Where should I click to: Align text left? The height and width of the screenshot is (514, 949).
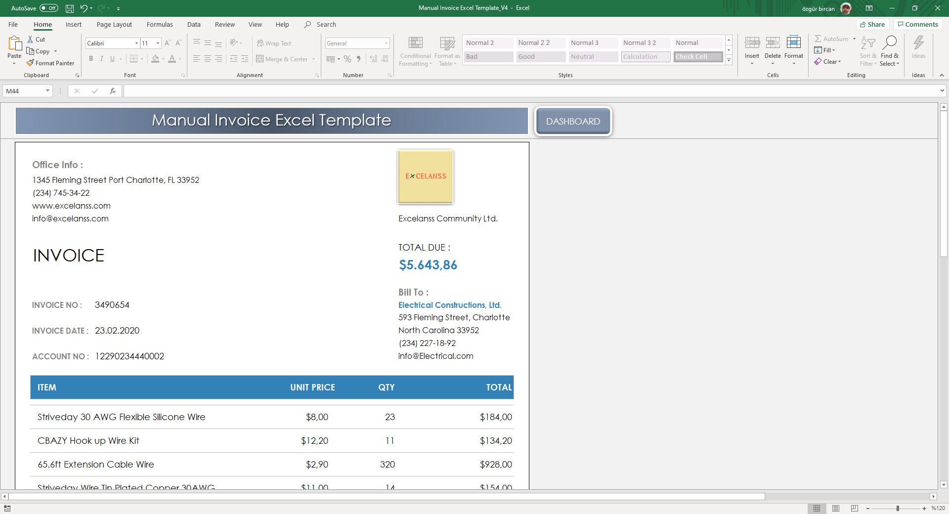coord(197,59)
